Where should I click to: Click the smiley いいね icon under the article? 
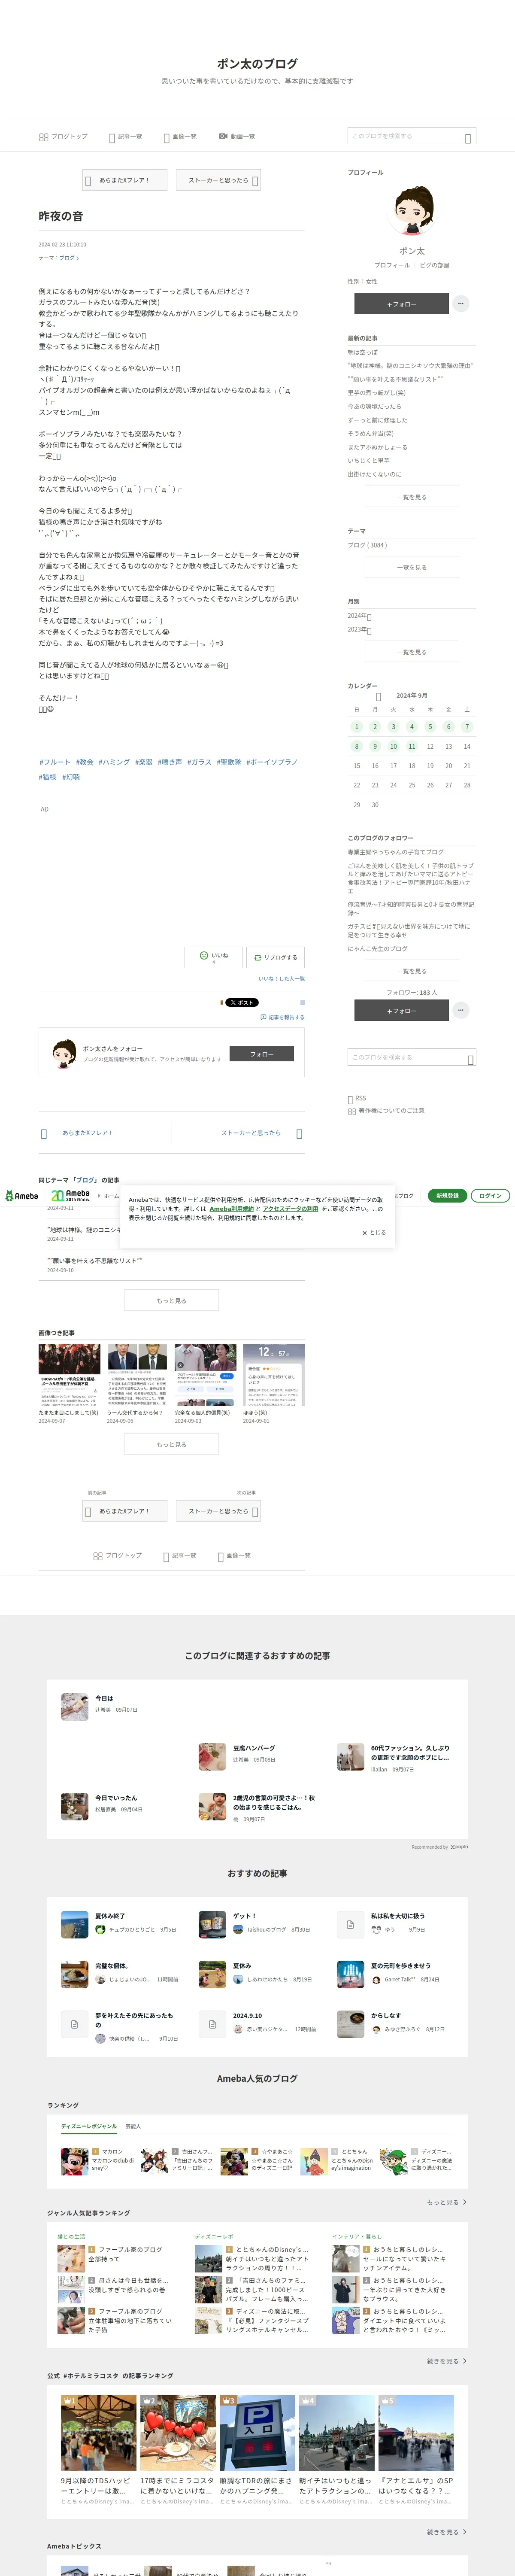[204, 955]
